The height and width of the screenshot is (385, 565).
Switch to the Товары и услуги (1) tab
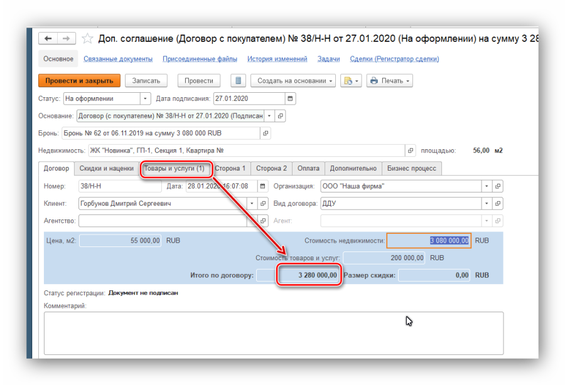point(174,169)
